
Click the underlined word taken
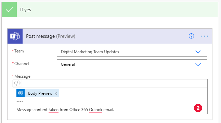click(x=53, y=110)
